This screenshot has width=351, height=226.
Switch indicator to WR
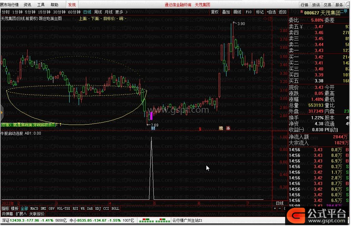point(82,208)
